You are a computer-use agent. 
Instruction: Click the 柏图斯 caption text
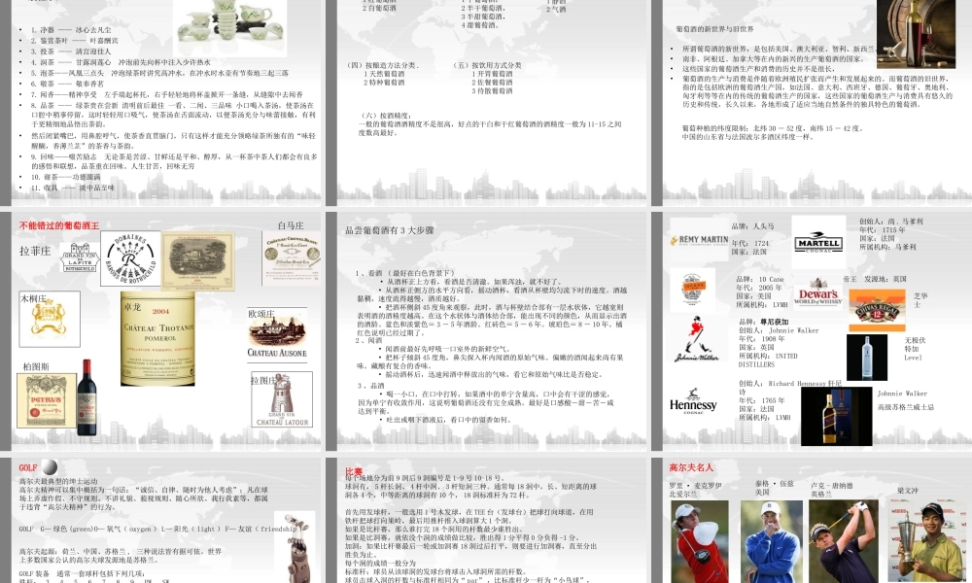(36, 366)
